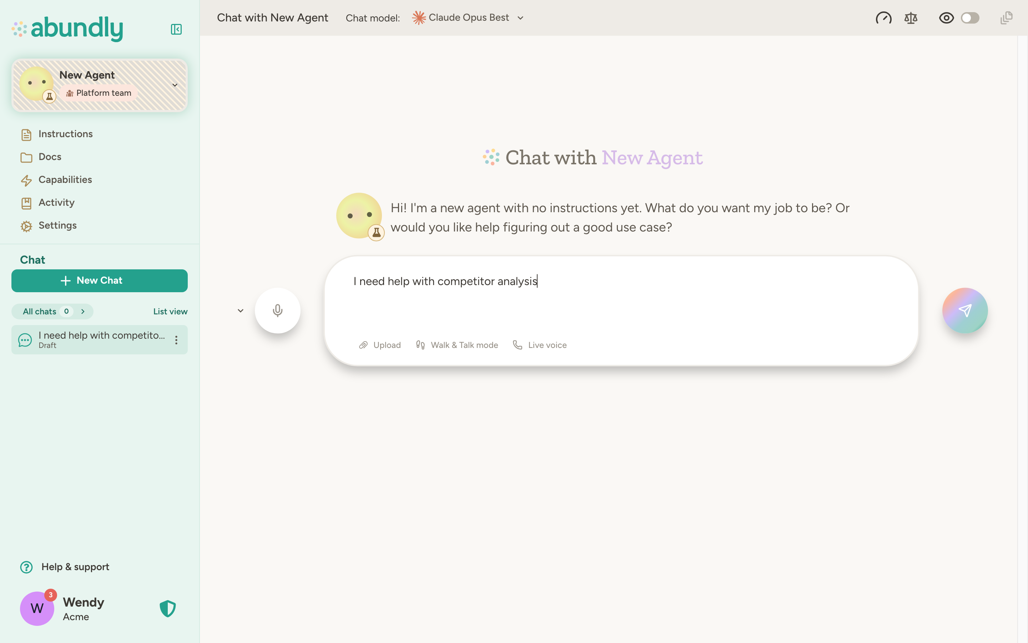Click the abundly logo
This screenshot has width=1028, height=643.
point(67,29)
